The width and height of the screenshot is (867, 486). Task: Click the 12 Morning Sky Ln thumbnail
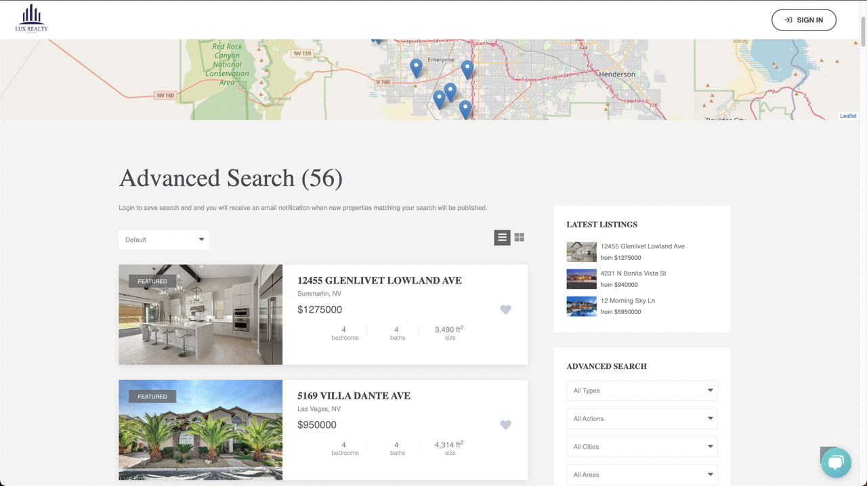[x=581, y=306]
